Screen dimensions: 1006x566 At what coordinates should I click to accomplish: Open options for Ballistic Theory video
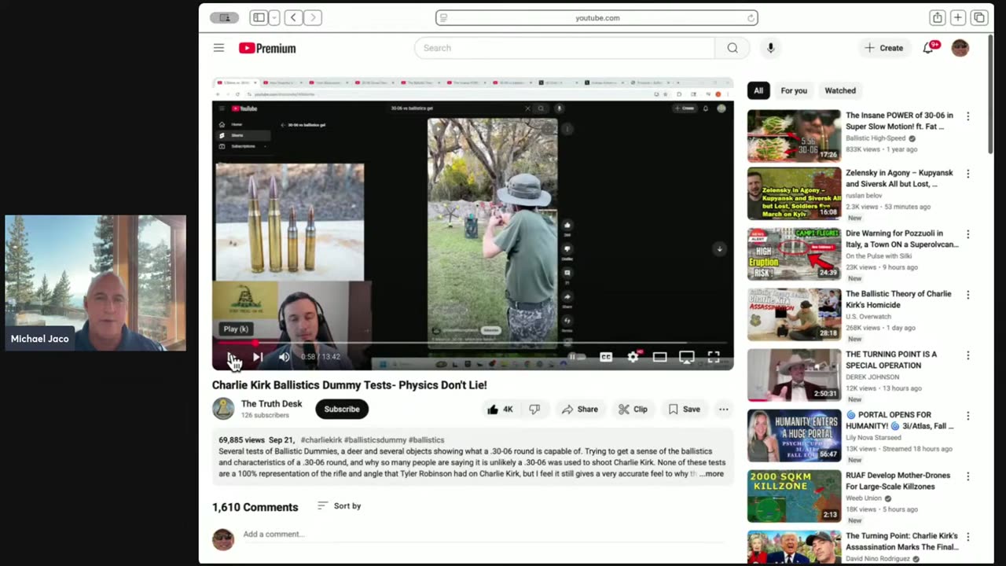[967, 295]
